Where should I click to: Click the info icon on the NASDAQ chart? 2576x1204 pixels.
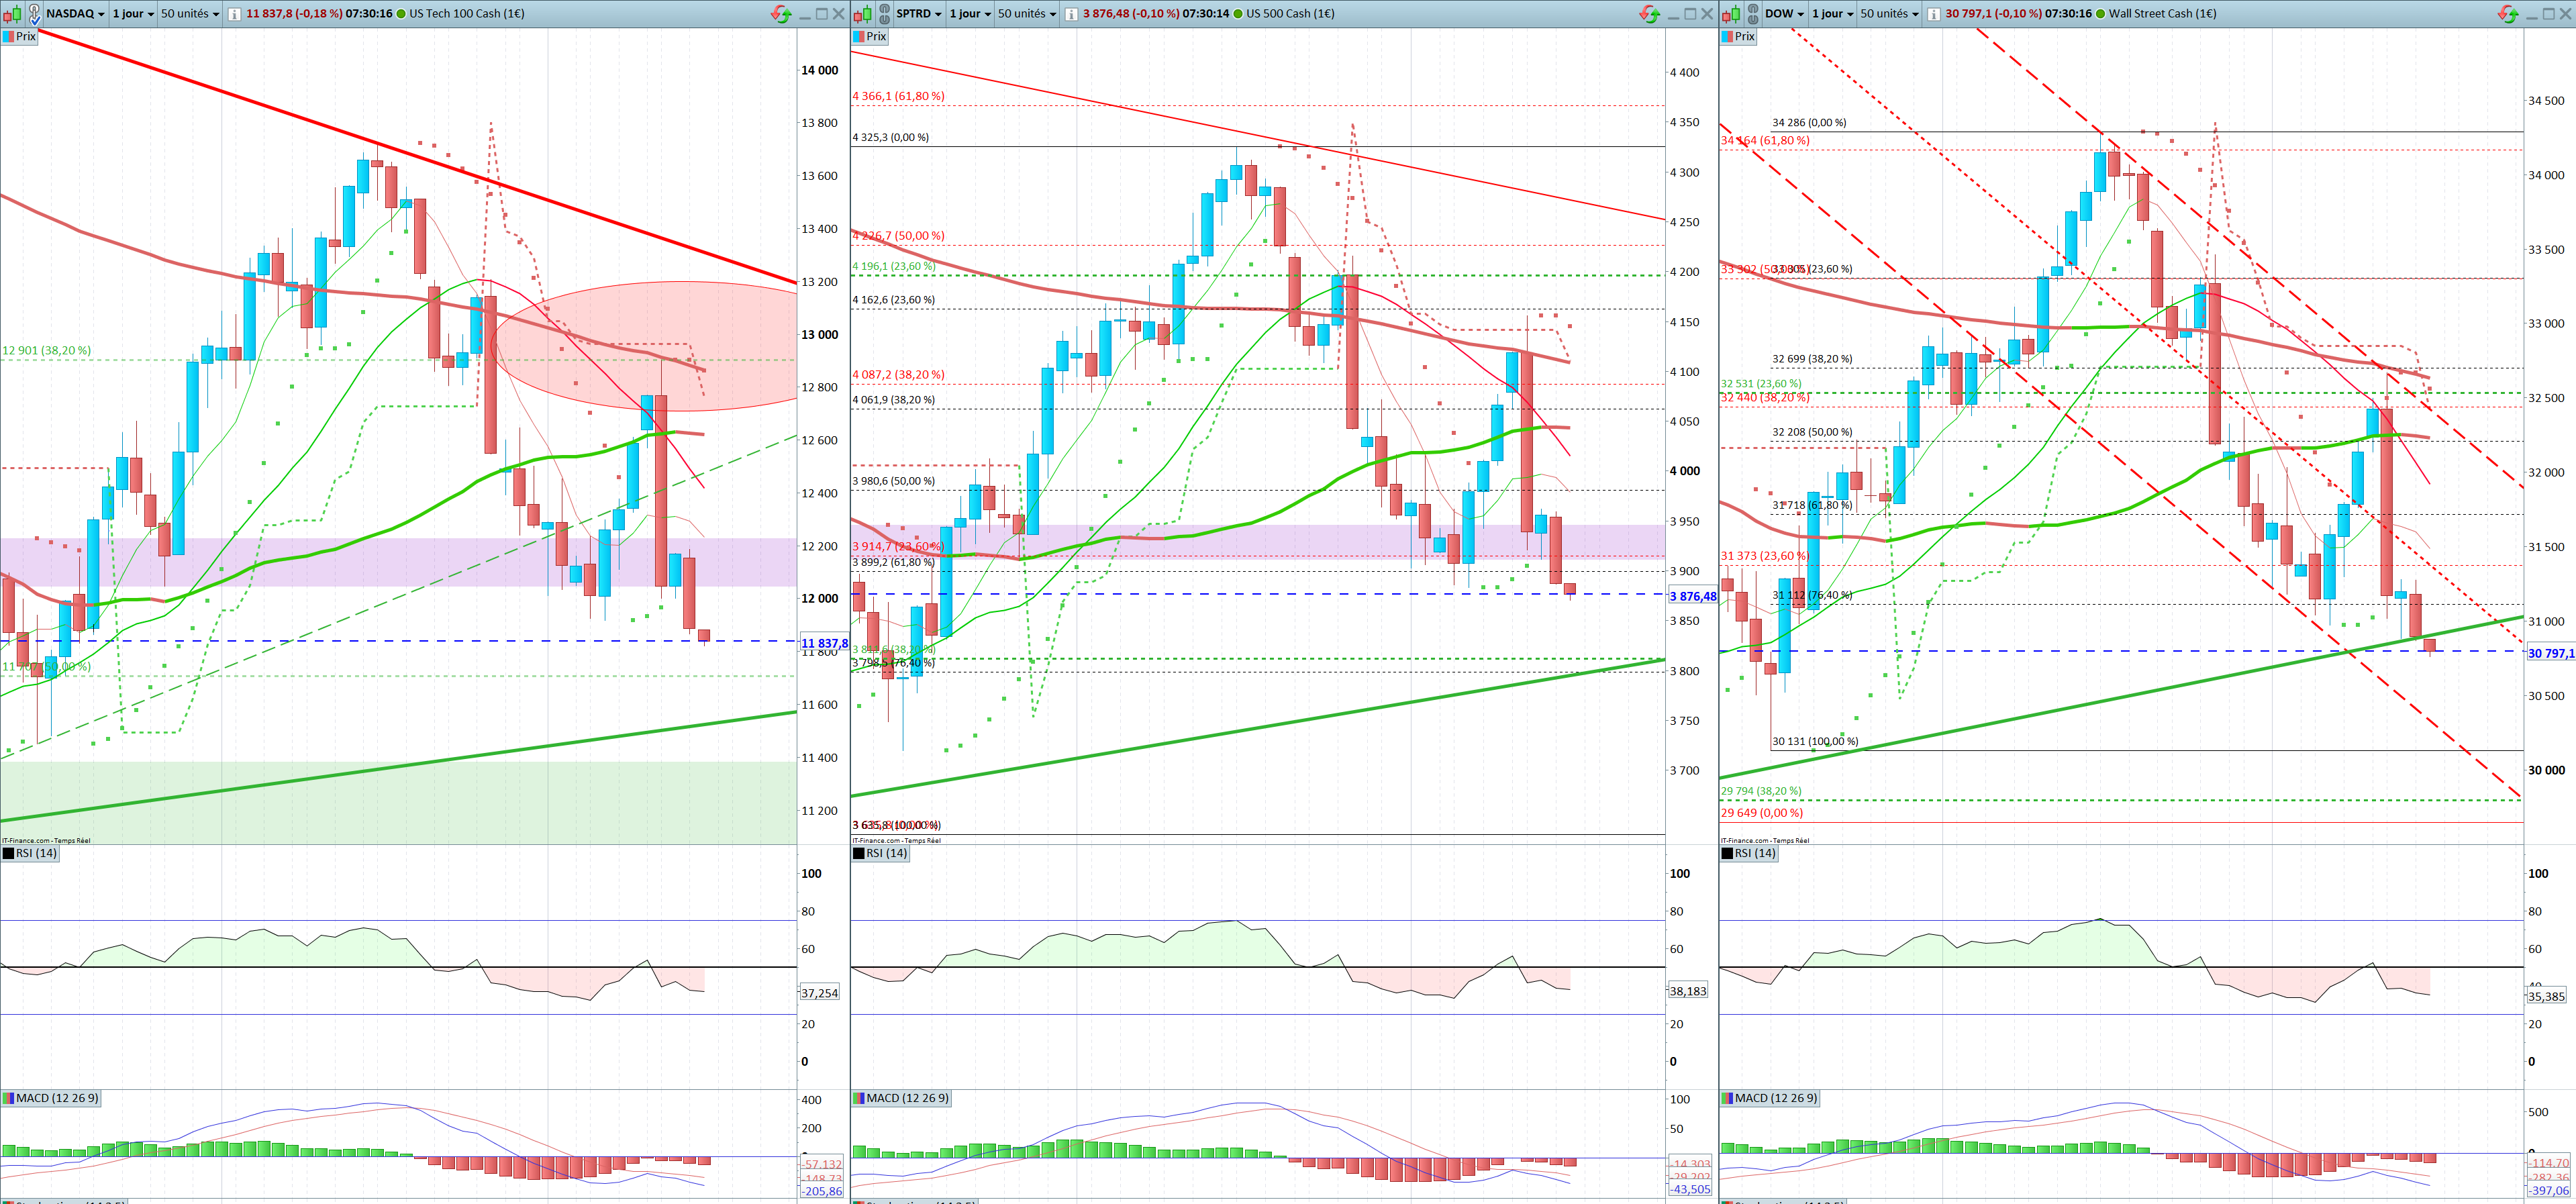point(234,14)
